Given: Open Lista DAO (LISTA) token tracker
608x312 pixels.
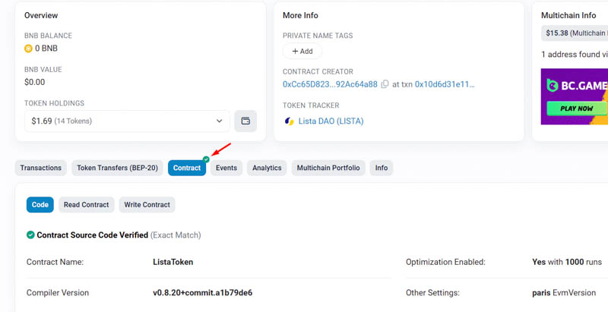Looking at the screenshot, I should (331, 121).
